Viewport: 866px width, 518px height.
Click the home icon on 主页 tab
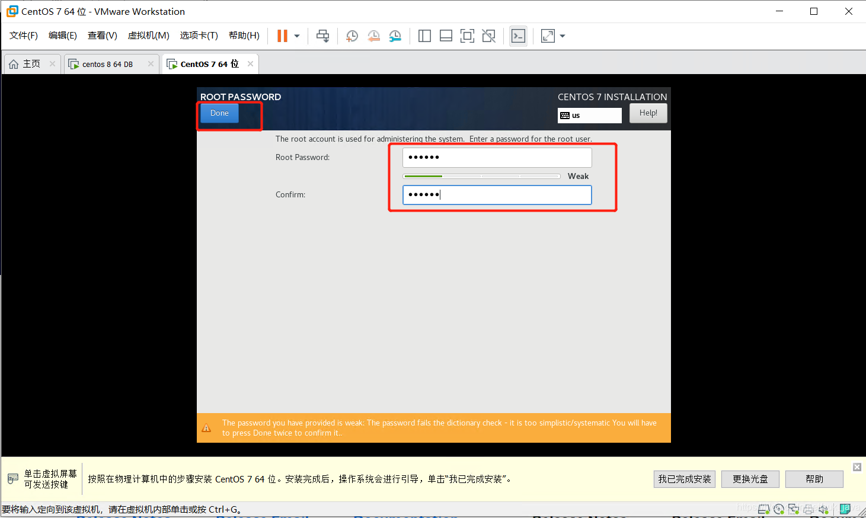(x=14, y=64)
